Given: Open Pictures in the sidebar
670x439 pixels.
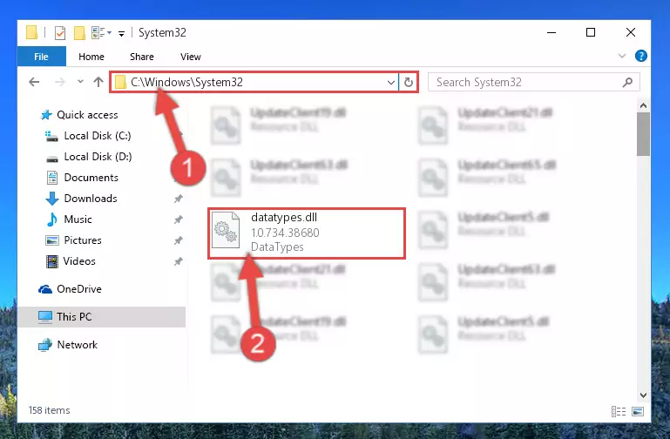Looking at the screenshot, I should coord(83,240).
